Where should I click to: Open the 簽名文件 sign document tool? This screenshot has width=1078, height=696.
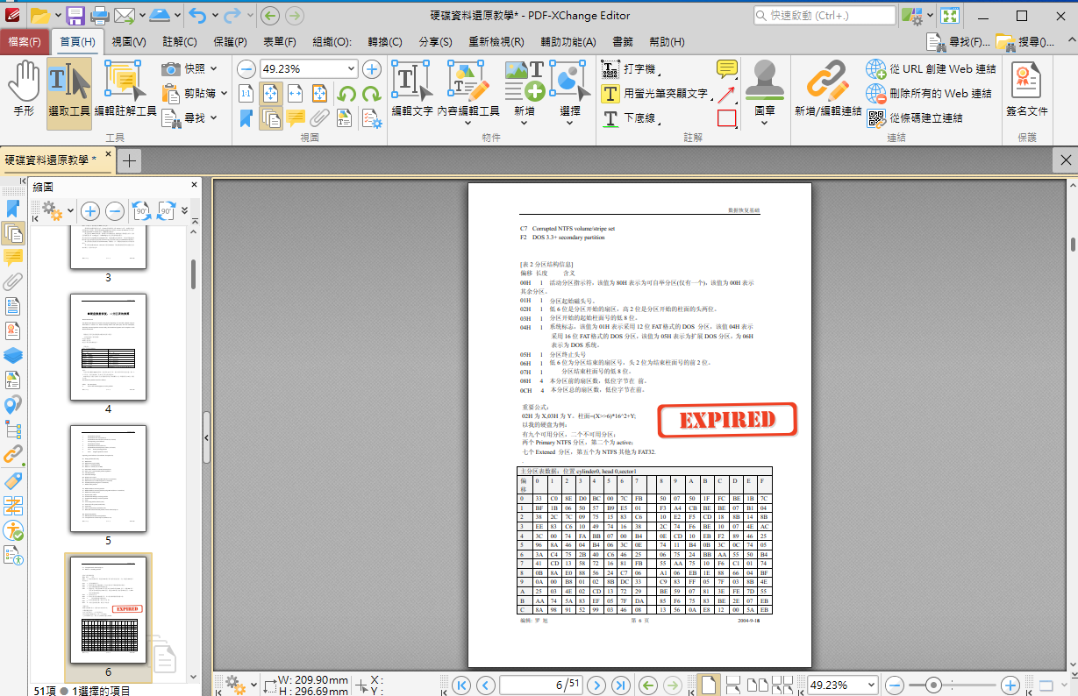(x=1026, y=90)
